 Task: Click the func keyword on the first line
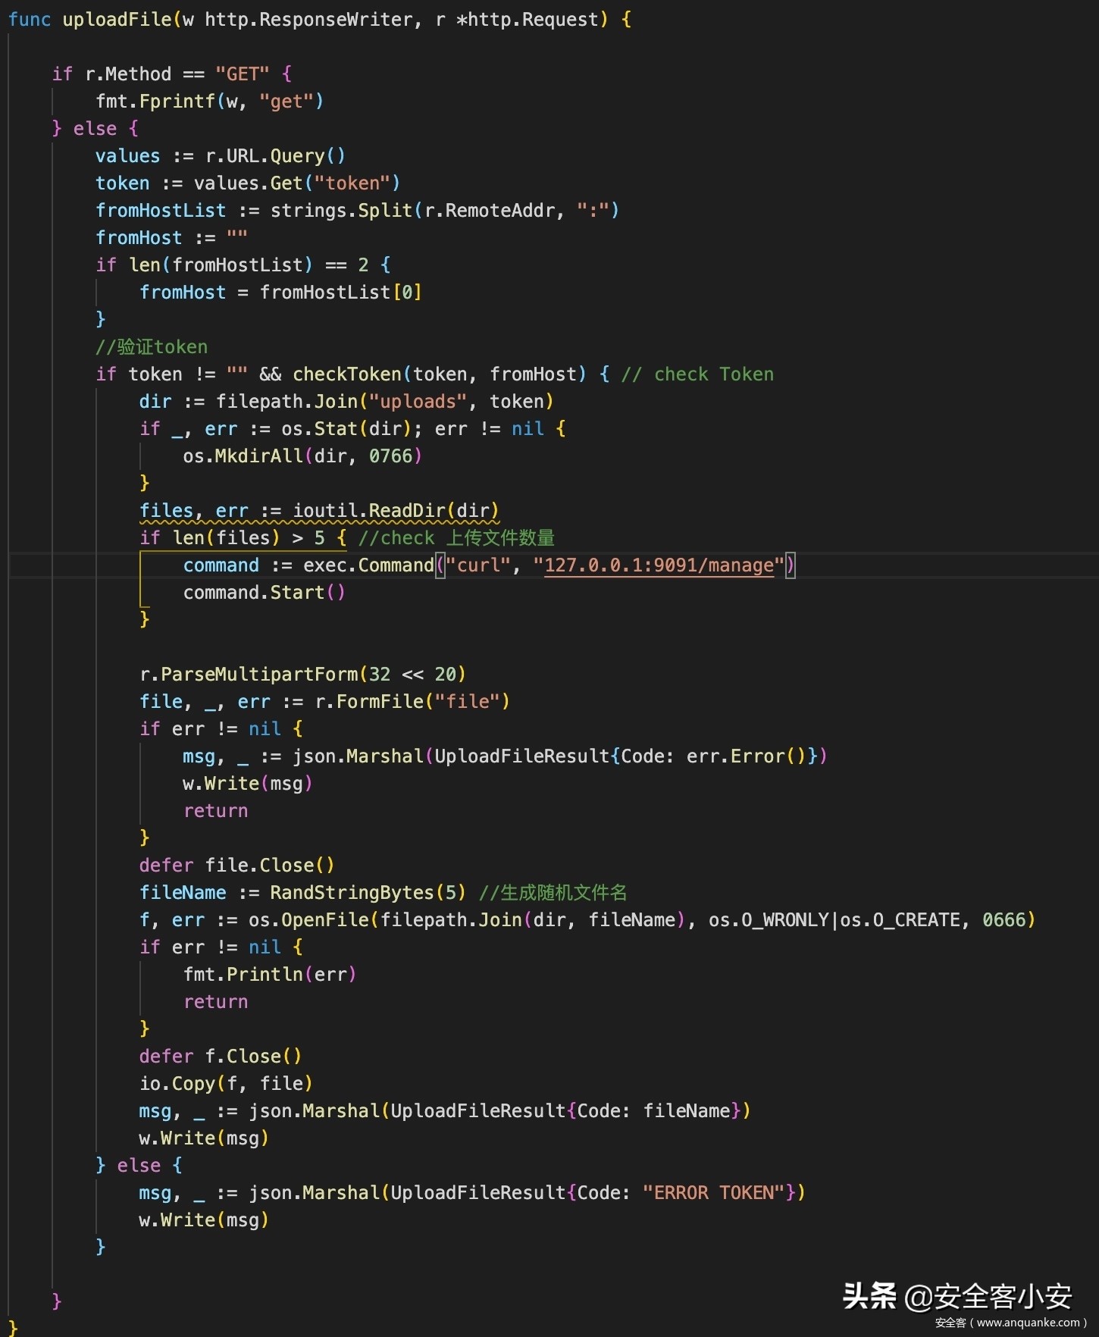(x=30, y=20)
